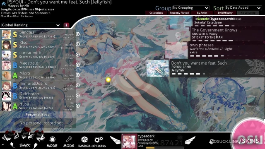Screen dimensions: 265x149
Task: Click Jellyfish beatmap thumbnail
Action: point(157,68)
